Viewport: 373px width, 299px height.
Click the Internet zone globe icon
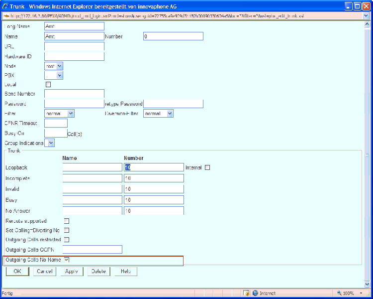tap(255, 293)
